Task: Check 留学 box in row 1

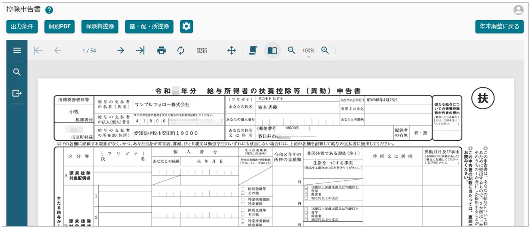Action: click(306, 190)
